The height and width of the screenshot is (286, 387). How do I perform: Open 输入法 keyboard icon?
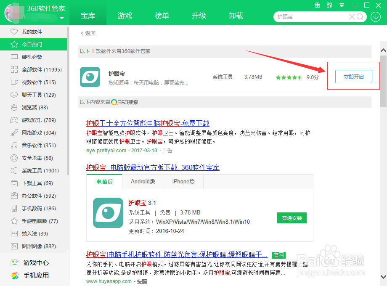pos(14,233)
